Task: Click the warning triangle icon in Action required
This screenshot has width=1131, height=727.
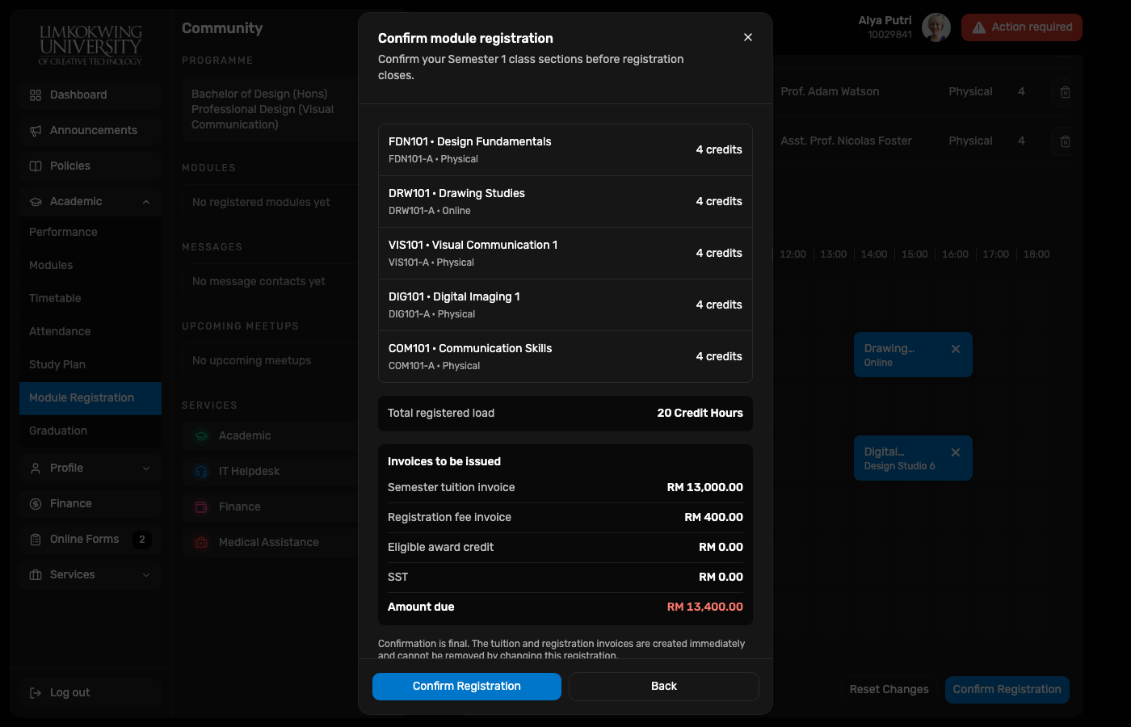Action: point(979,27)
